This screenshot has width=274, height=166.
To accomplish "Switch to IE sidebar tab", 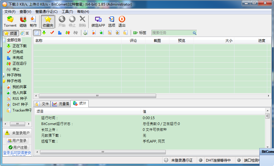I will click(x=25, y=33).
